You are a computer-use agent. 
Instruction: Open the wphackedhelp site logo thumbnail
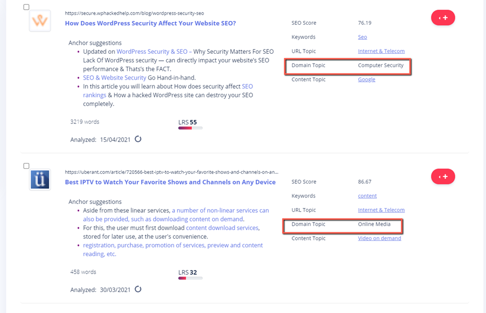[x=40, y=21]
